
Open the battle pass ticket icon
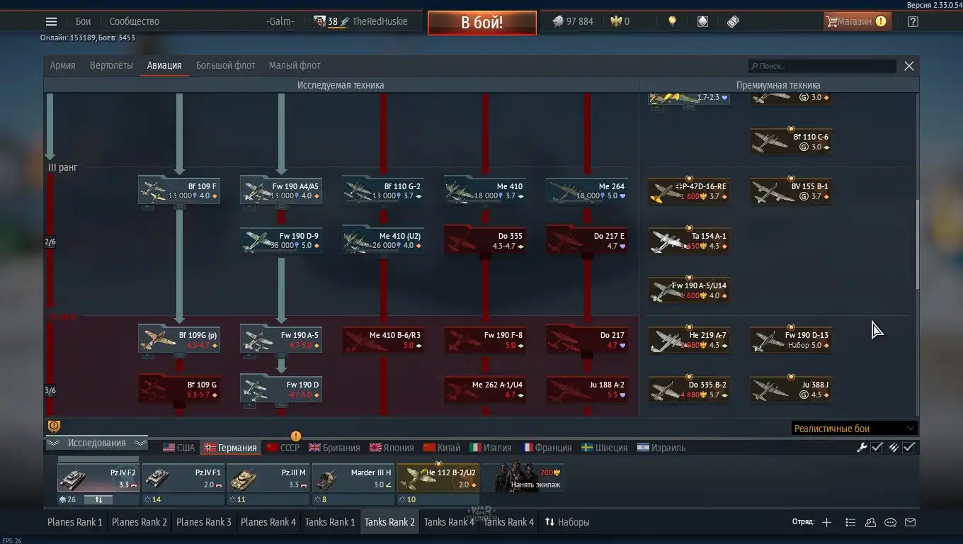(733, 21)
